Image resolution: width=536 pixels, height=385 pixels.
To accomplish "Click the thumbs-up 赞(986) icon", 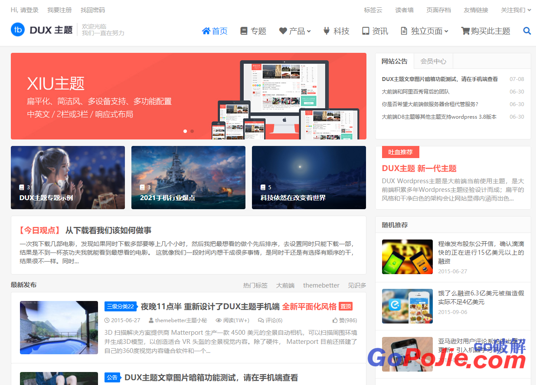I will 335,320.
